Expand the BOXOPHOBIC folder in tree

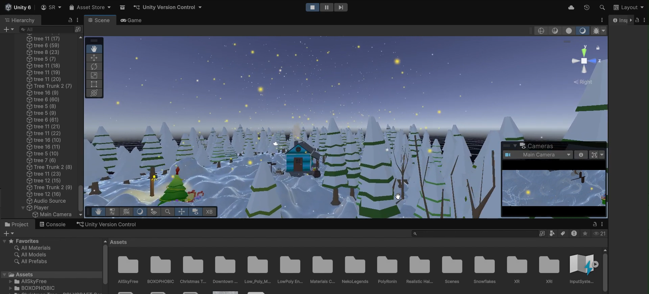(x=10, y=288)
